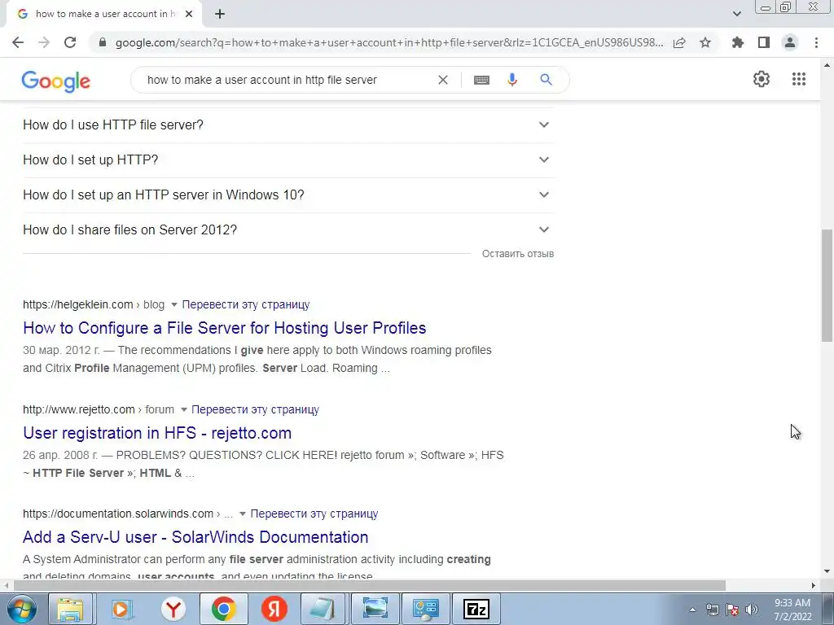The image size is (834, 625).
Task: Open the notepad taskbar icon
Action: [x=323, y=609]
